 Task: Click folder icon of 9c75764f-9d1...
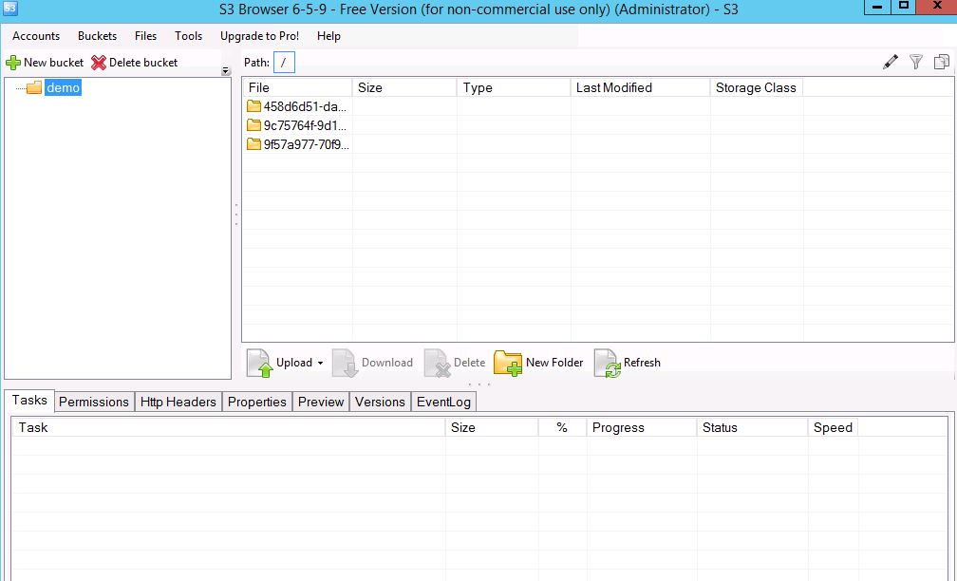tap(253, 125)
